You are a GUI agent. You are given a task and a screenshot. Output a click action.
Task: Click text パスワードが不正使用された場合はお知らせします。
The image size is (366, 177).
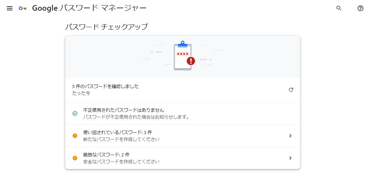coord(136,117)
